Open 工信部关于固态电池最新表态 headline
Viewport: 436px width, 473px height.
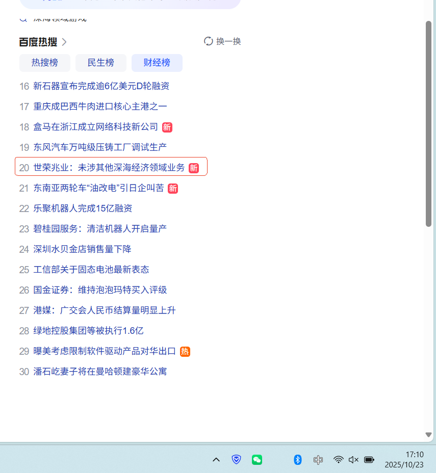click(91, 270)
